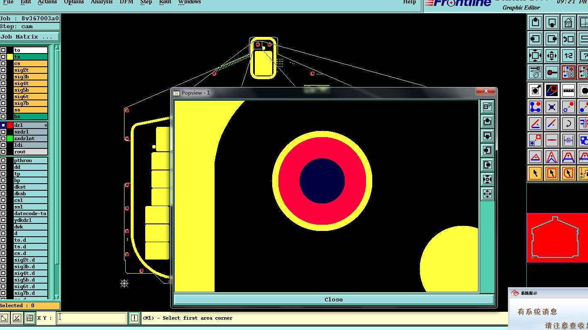Open the Edit menu

coord(26,2)
